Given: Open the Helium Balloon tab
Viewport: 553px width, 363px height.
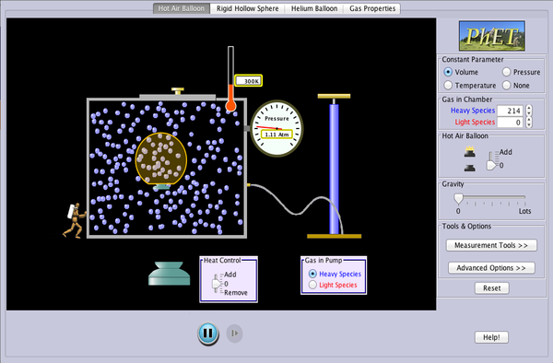Looking at the screenshot, I should [314, 8].
